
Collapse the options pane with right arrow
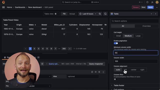tap(155, 14)
